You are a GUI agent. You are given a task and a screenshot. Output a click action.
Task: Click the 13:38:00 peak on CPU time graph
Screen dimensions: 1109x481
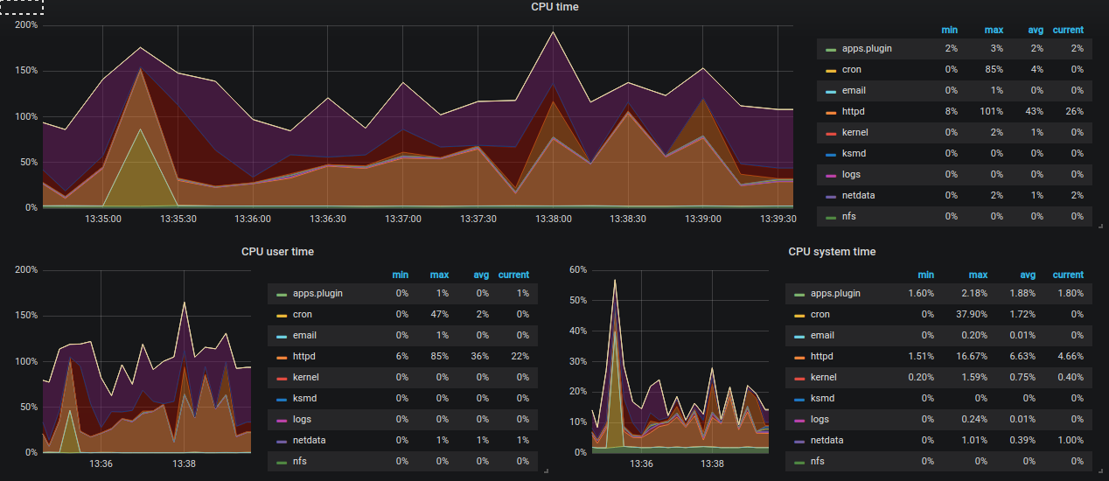553,33
